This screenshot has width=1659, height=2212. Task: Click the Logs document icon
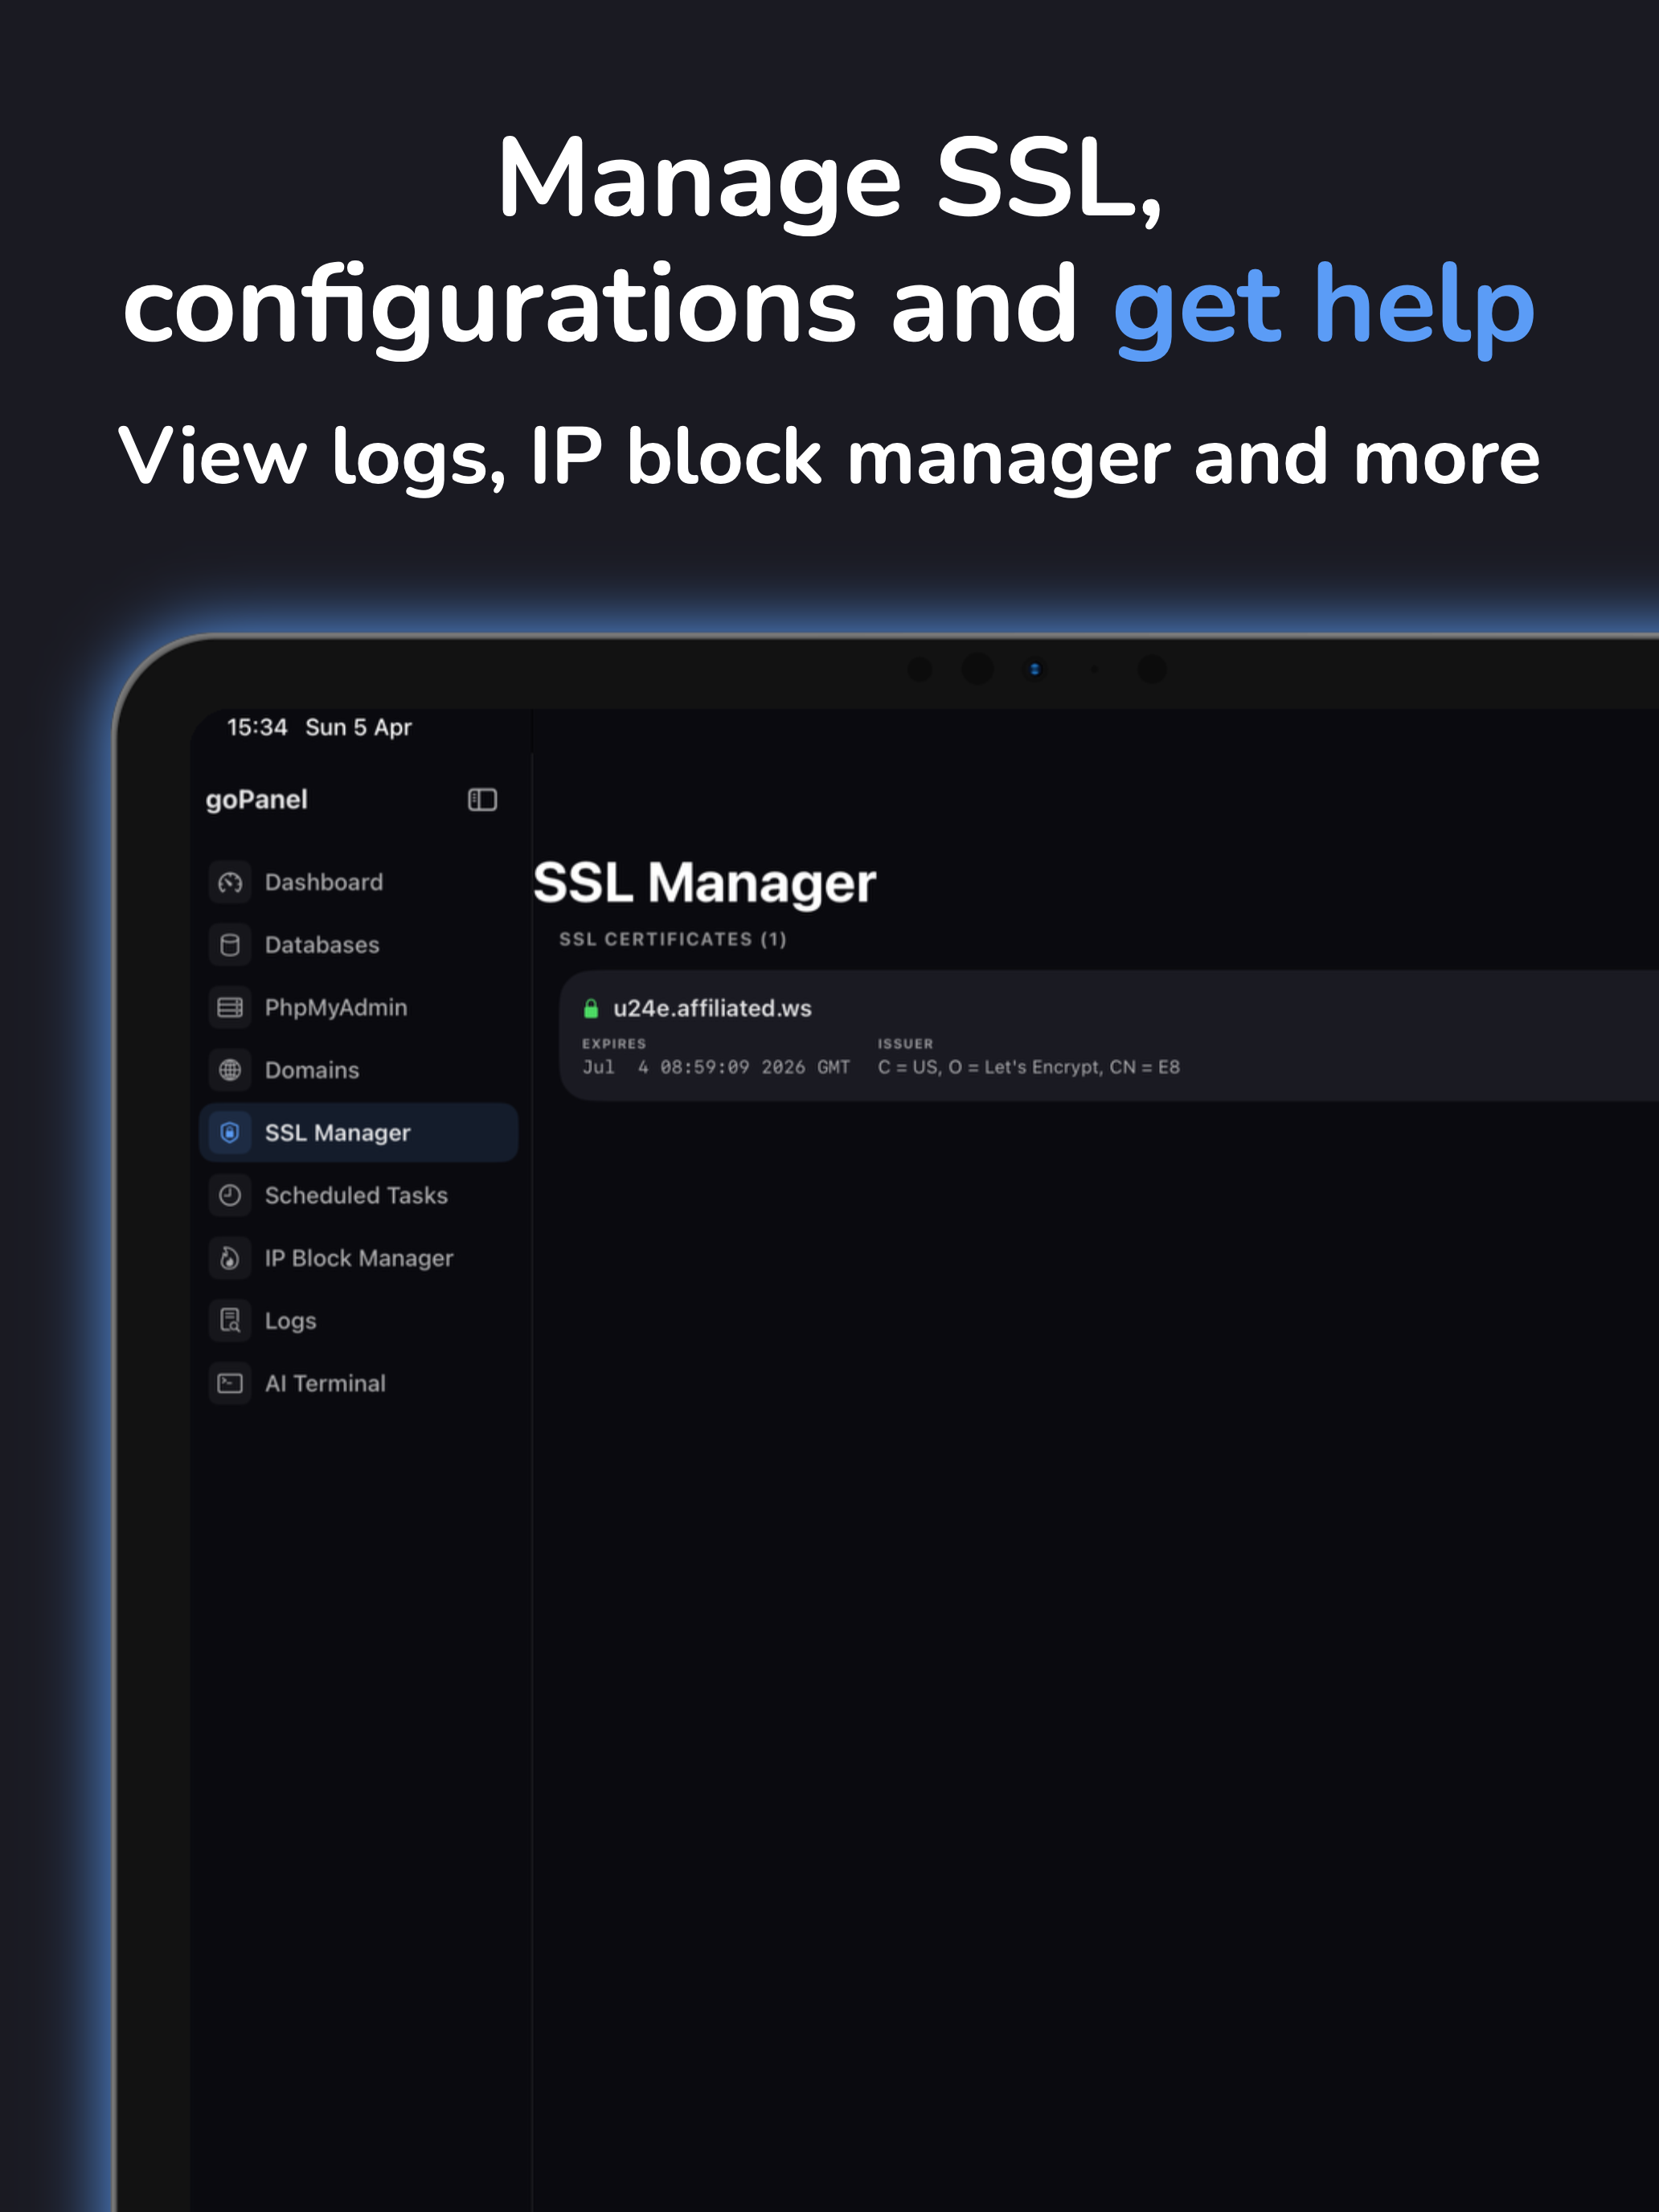(x=230, y=1320)
